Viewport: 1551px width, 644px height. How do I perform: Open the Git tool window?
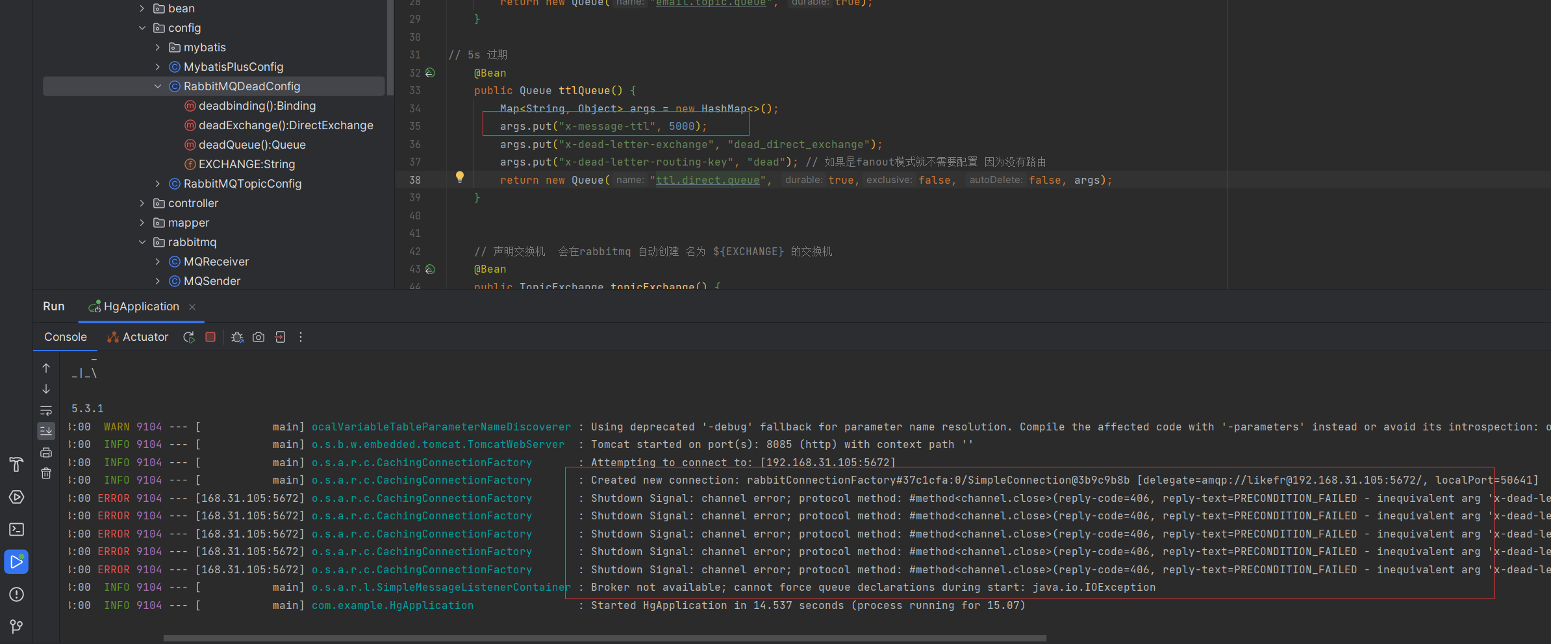click(x=16, y=626)
